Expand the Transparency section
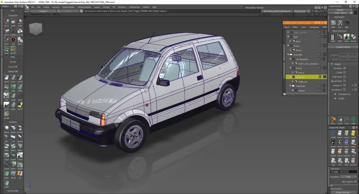 click(335, 94)
